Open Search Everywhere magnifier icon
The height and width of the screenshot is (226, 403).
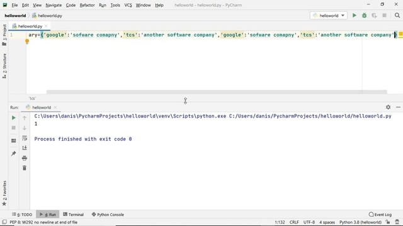pyautogui.click(x=397, y=16)
